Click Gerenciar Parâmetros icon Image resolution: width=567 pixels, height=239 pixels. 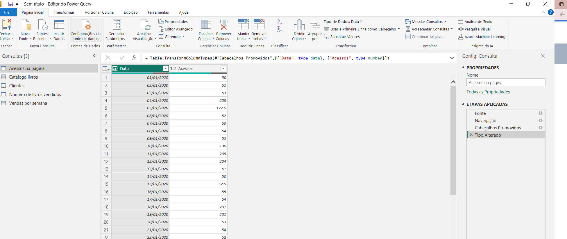pos(117,25)
